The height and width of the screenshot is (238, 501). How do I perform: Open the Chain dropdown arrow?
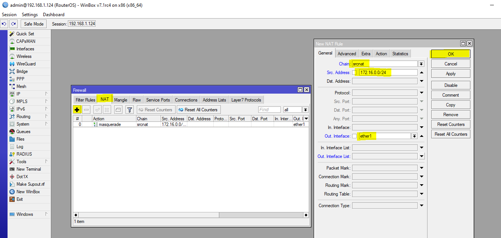(421, 64)
